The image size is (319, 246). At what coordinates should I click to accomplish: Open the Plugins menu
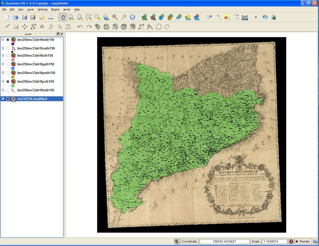[x=55, y=9]
